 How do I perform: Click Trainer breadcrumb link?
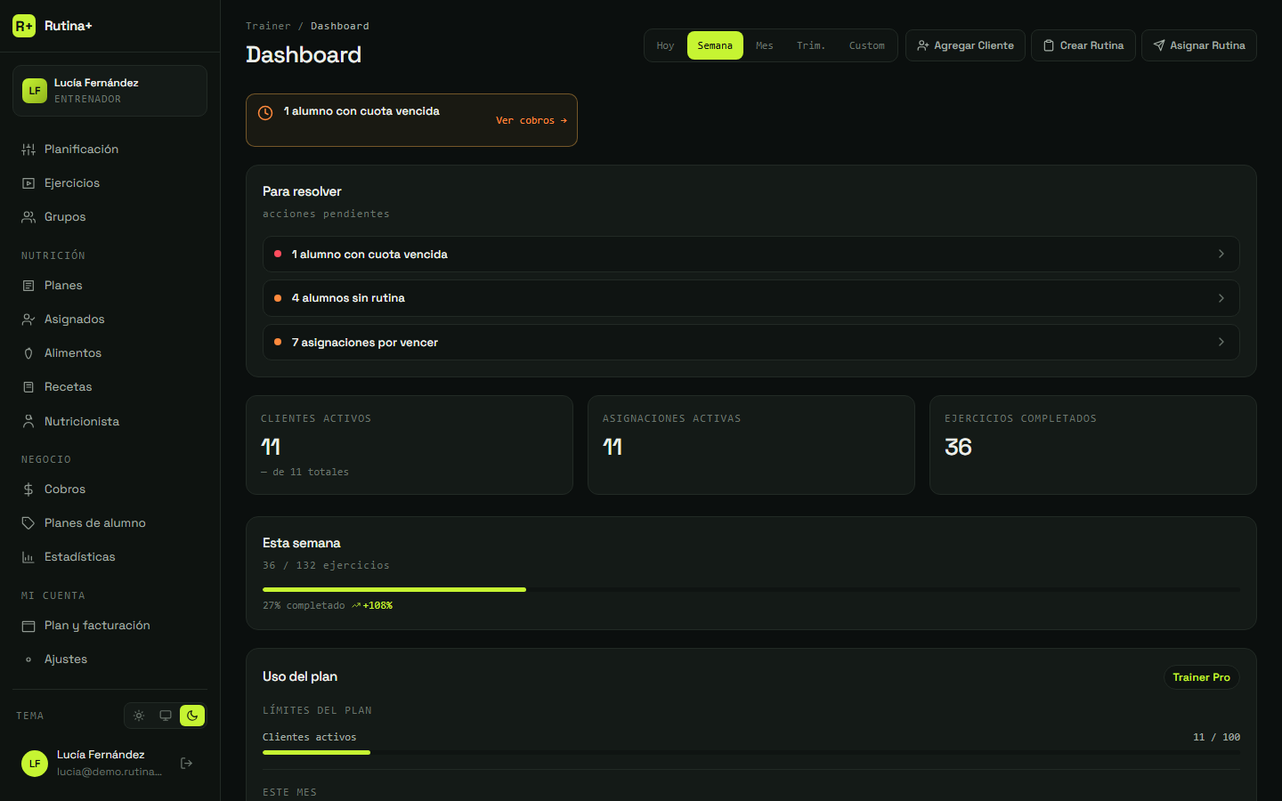click(x=268, y=26)
